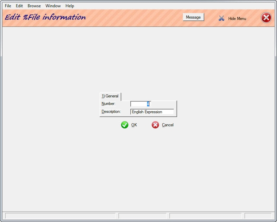Click the Cancel button label
277x222 pixels.
167,125
